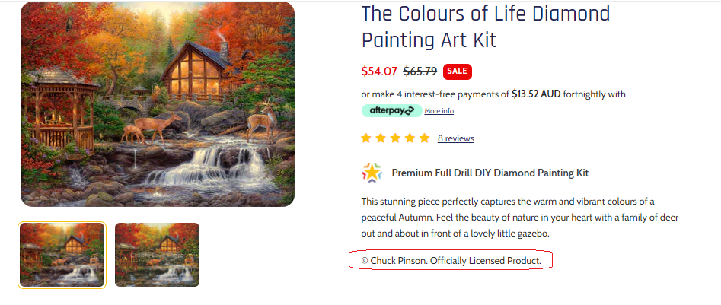Click the fourth yellow rating star
Image resolution: width=721 pixels, height=305 pixels.
pyautogui.click(x=410, y=138)
